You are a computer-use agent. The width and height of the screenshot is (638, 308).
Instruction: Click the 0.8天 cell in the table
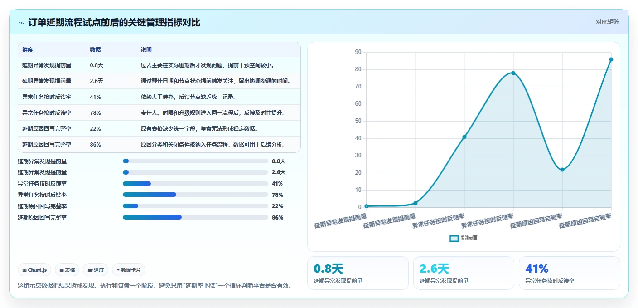pyautogui.click(x=97, y=65)
